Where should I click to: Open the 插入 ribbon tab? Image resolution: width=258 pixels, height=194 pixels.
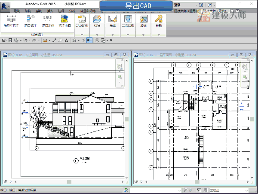[x=50, y=11]
